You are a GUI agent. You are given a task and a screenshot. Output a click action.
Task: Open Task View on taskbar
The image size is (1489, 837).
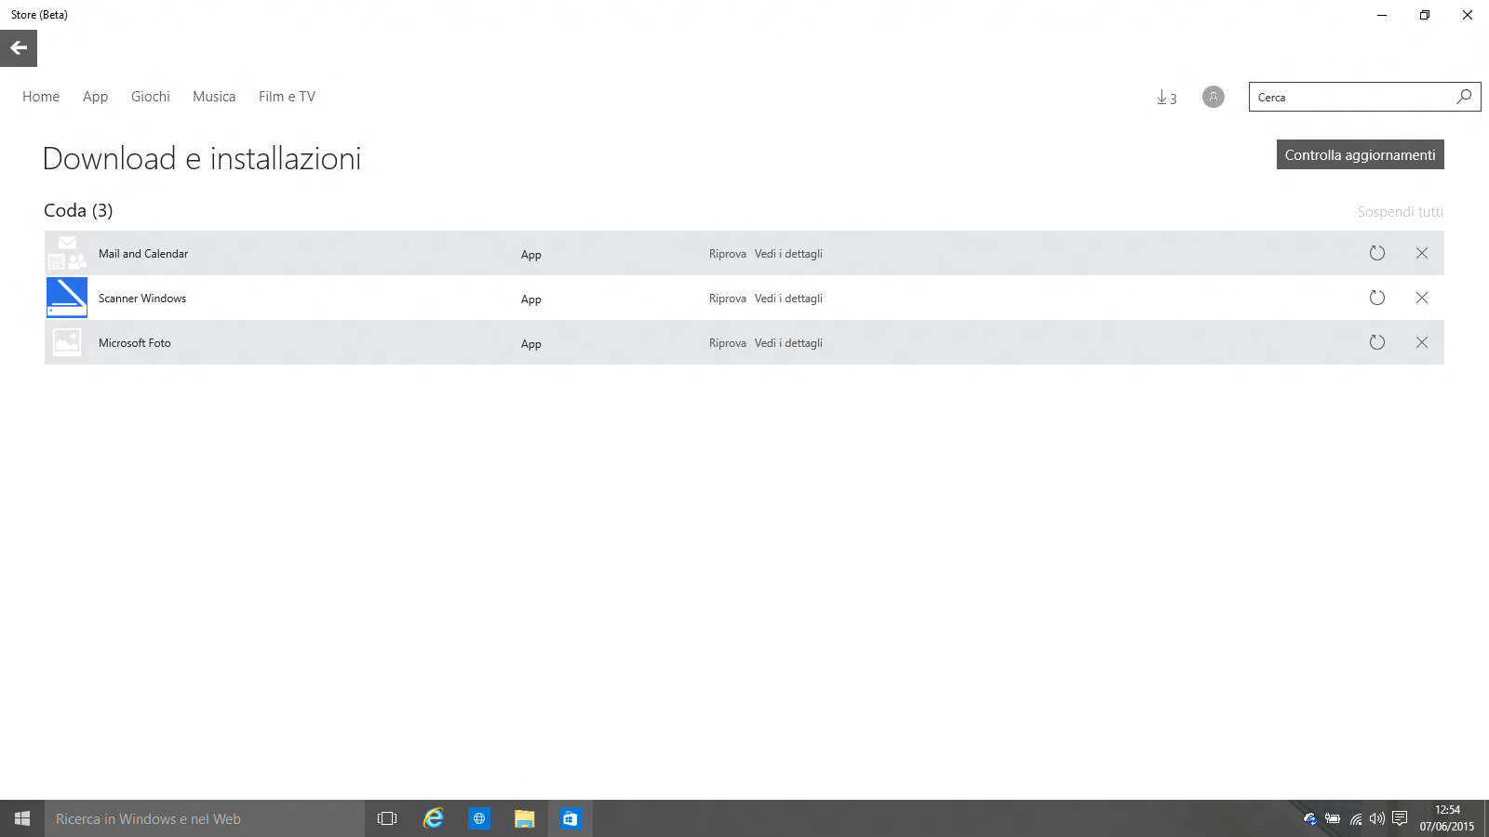[x=387, y=818]
